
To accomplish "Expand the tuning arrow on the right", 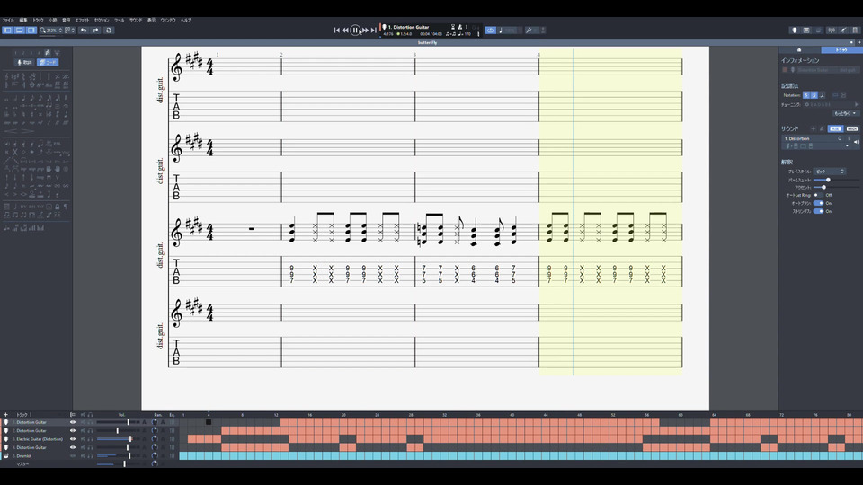I will (856, 104).
